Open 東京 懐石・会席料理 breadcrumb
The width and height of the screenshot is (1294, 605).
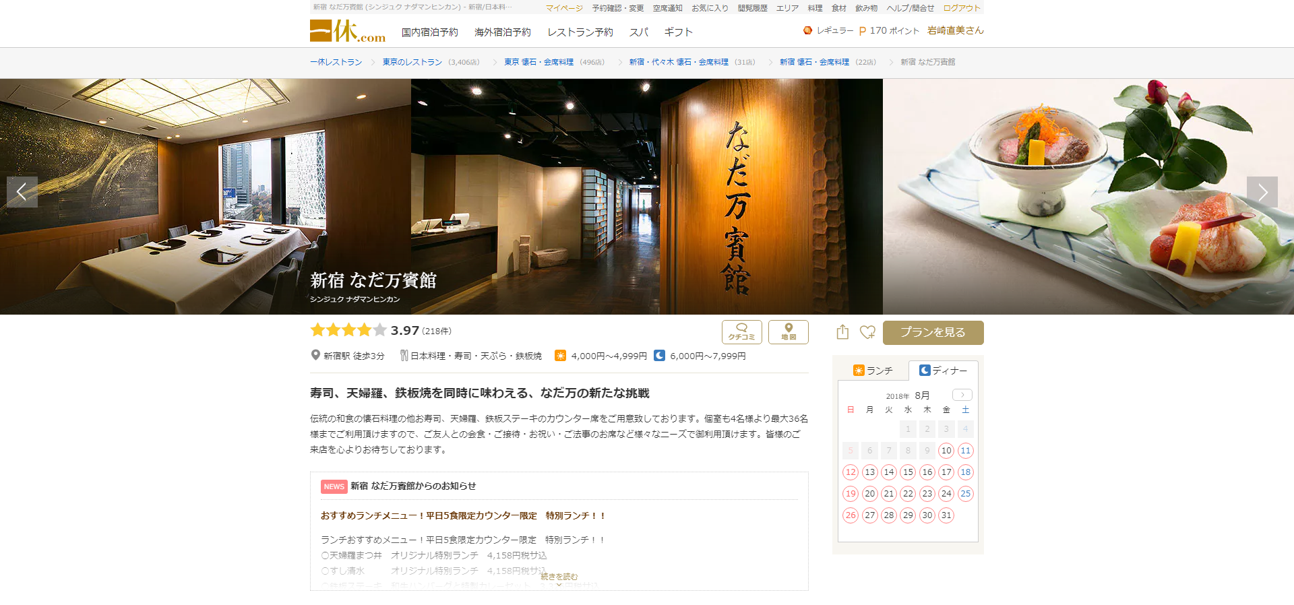tap(538, 62)
